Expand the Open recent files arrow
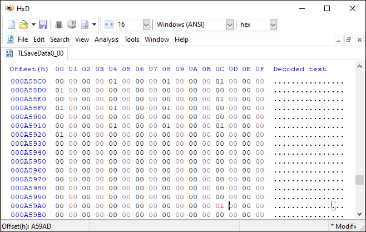The image size is (366, 232). (33, 24)
